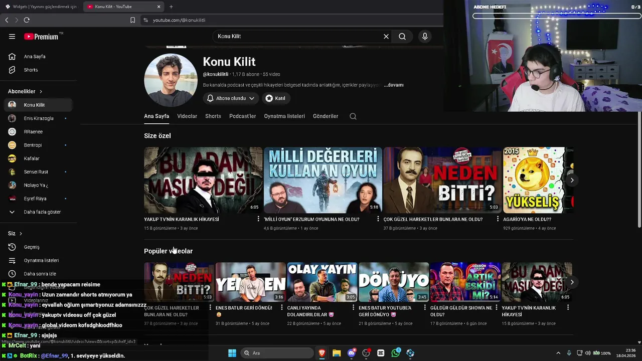Viewport: 642px width, 361px height.
Task: Open options for Milli Oyun video
Action: coord(378,219)
